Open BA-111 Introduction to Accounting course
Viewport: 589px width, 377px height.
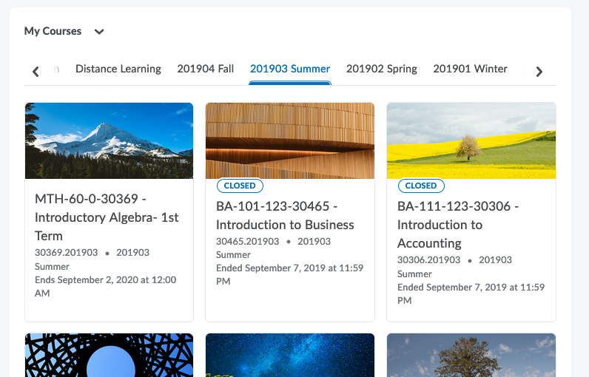[457, 224]
